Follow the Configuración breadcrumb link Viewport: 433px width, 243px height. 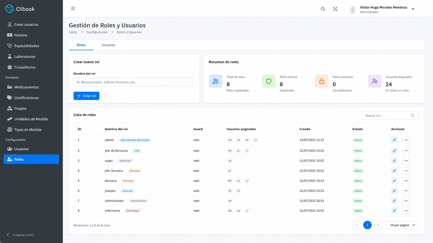tap(97, 32)
